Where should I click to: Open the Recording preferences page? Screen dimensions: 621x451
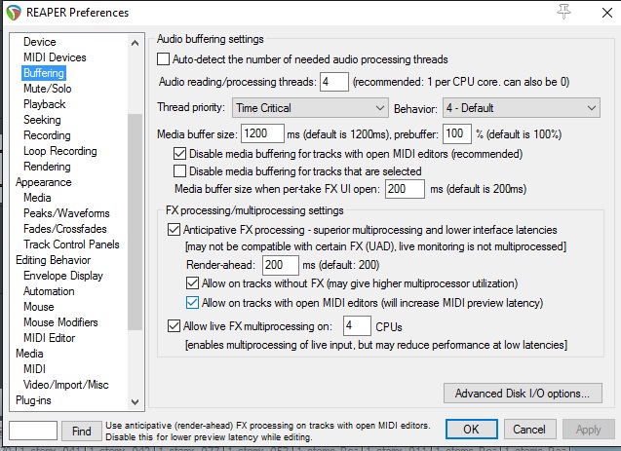click(x=47, y=135)
